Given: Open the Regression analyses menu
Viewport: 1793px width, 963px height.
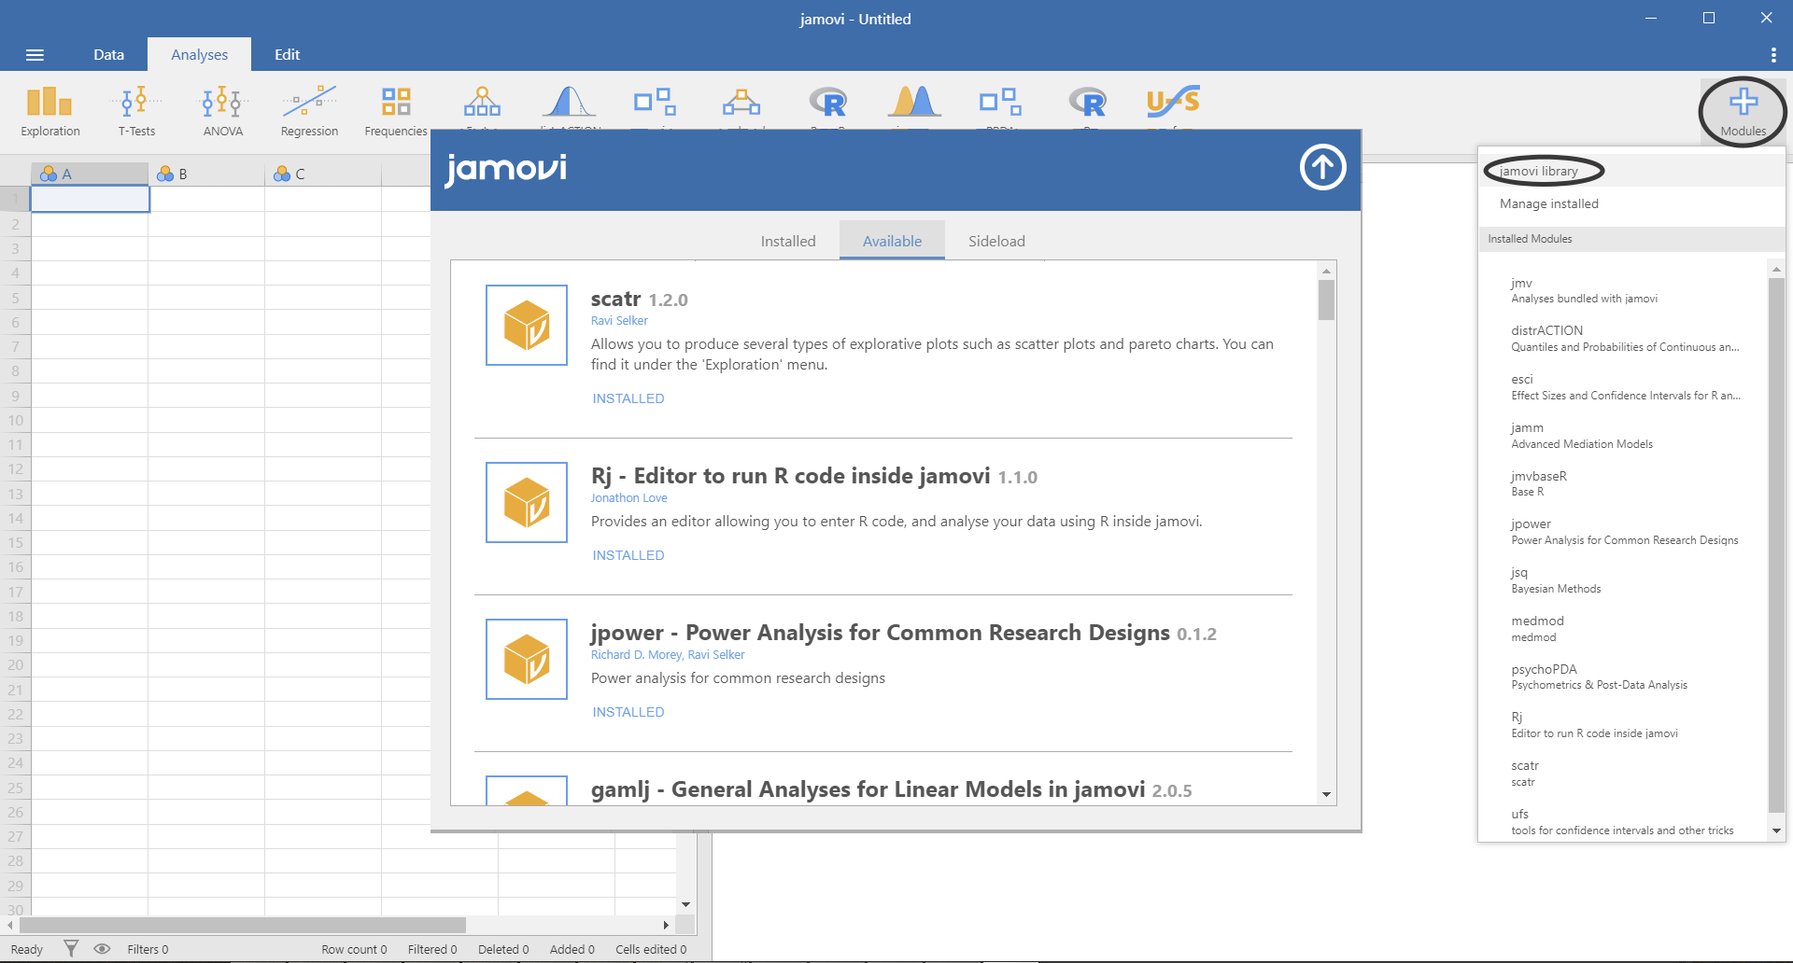Looking at the screenshot, I should [x=309, y=111].
